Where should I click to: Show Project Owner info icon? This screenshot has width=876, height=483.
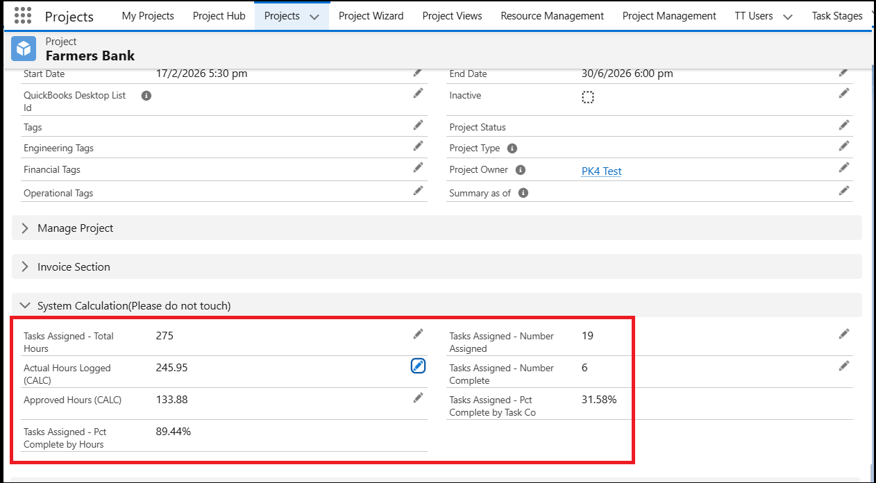pyautogui.click(x=521, y=170)
